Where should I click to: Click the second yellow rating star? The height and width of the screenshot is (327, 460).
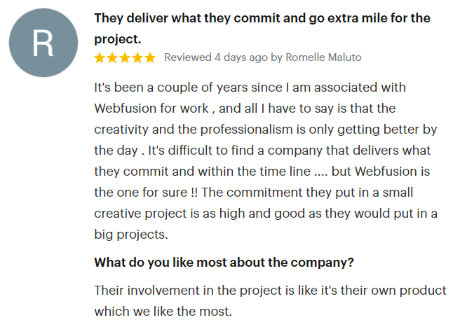(x=112, y=57)
